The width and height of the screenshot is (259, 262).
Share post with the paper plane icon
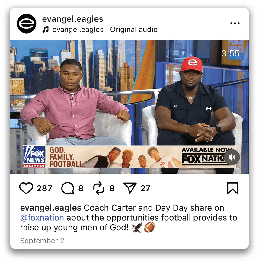130,188
